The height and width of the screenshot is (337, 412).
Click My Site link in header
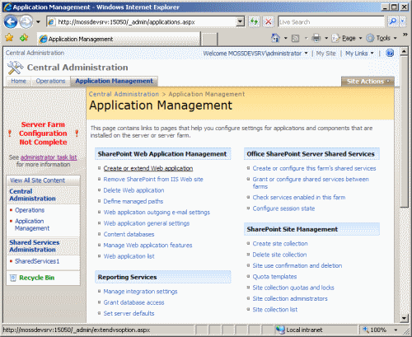(326, 54)
